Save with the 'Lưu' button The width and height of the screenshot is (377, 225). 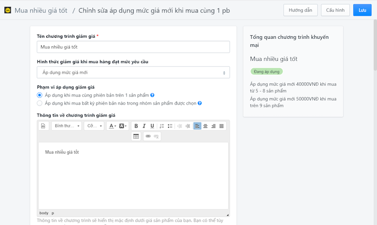pos(362,10)
